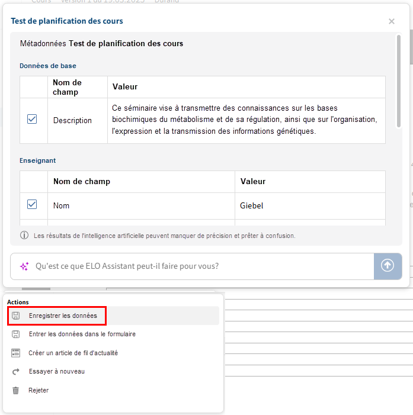
Task: Click the seminar description value text
Action: 245,120
